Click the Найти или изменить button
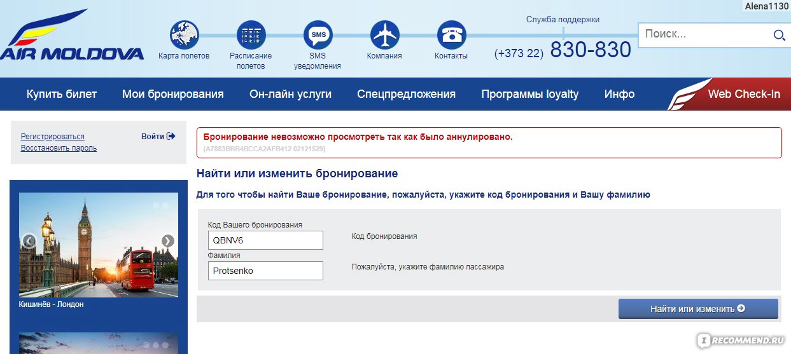This screenshot has width=791, height=354. 697,309
